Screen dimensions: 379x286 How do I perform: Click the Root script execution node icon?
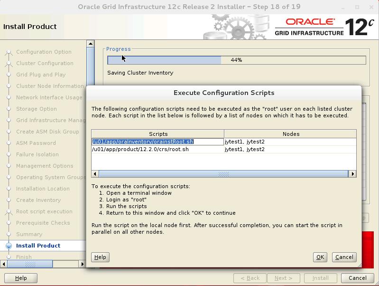9,211
